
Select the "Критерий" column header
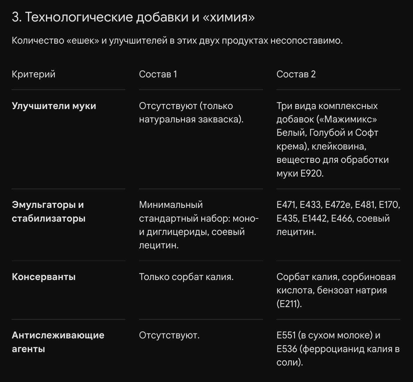tap(34, 74)
